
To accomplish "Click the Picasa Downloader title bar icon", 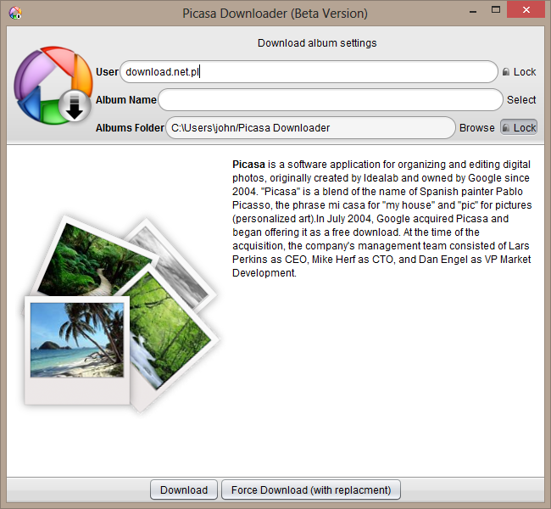I will coord(15,13).
